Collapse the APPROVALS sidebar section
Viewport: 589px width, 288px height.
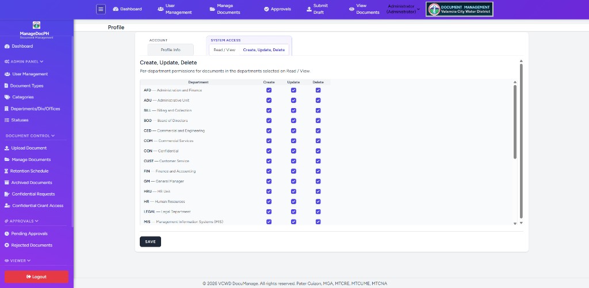pyautogui.click(x=22, y=221)
